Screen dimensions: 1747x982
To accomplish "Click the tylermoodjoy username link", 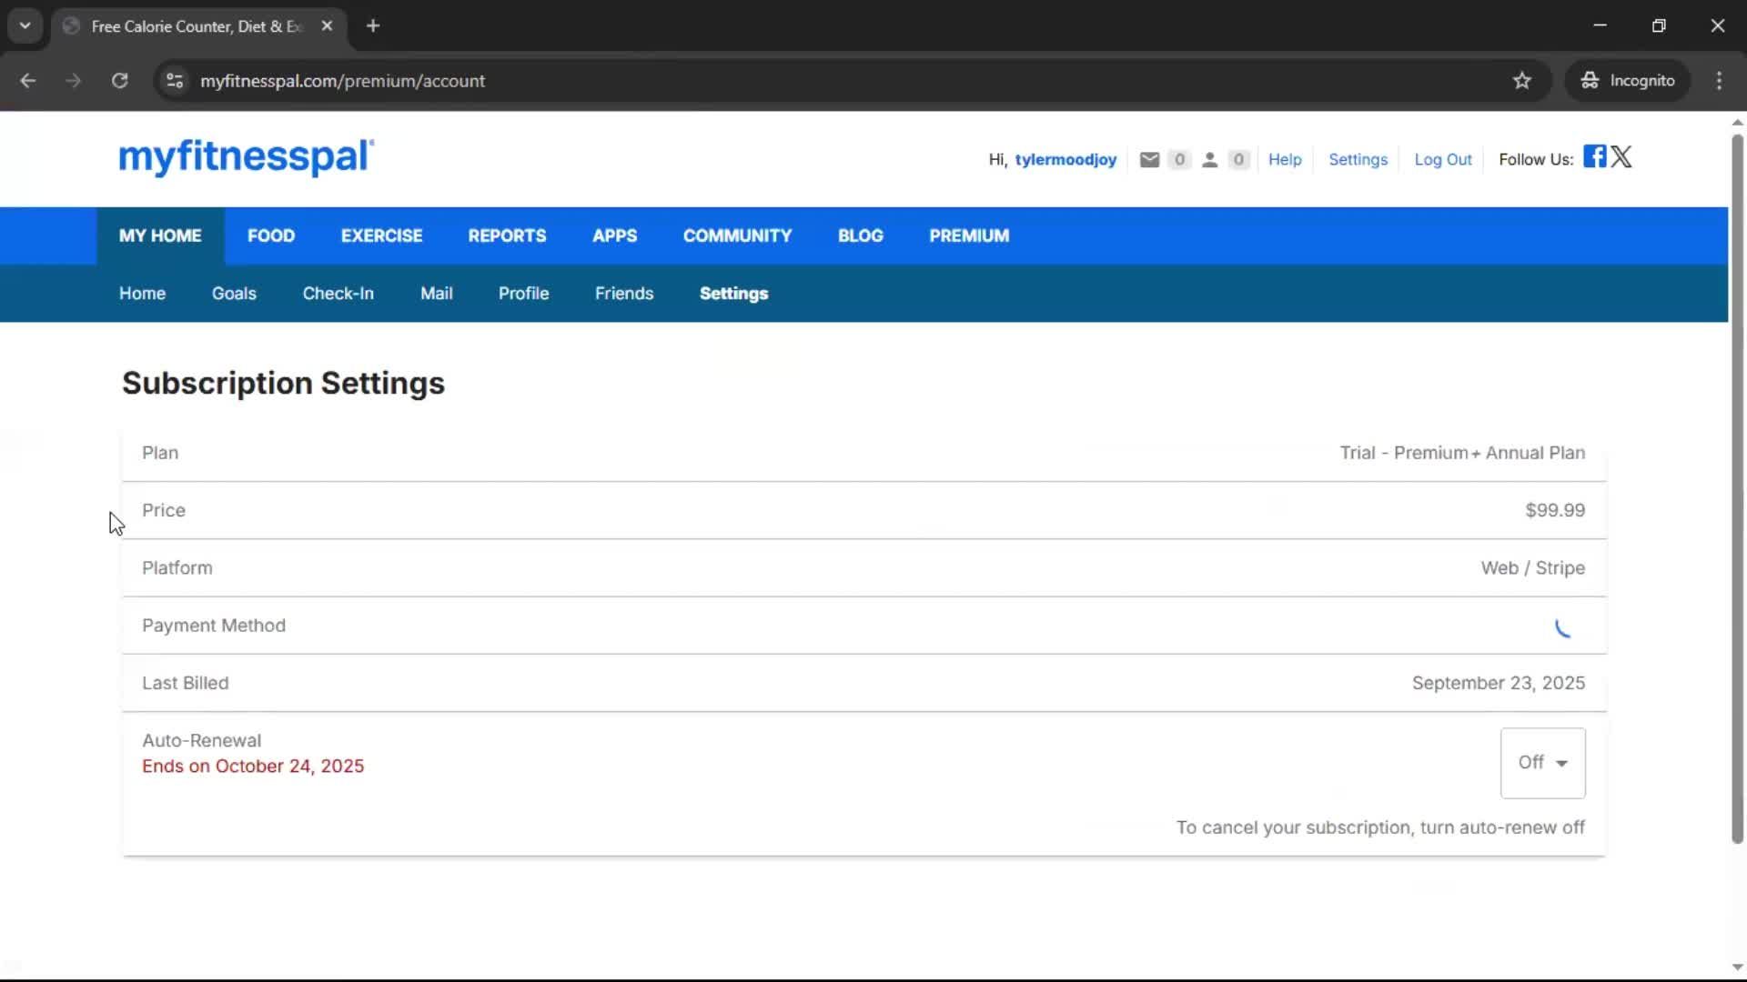I will tap(1065, 160).
